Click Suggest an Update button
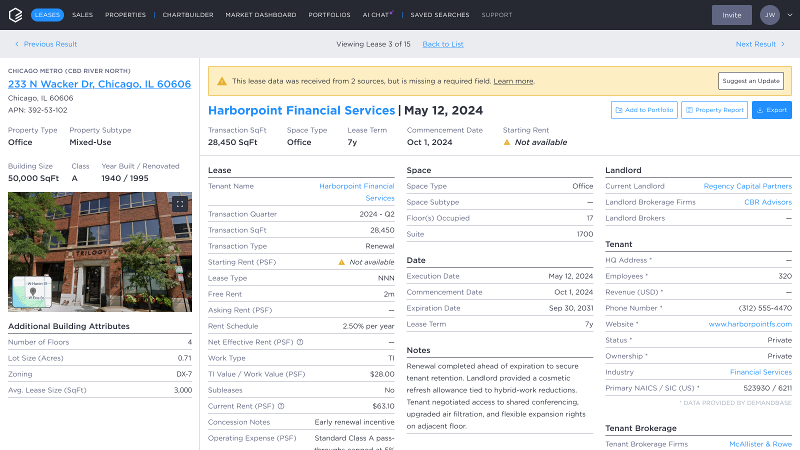Image resolution: width=800 pixels, height=450 pixels. pyautogui.click(x=751, y=81)
